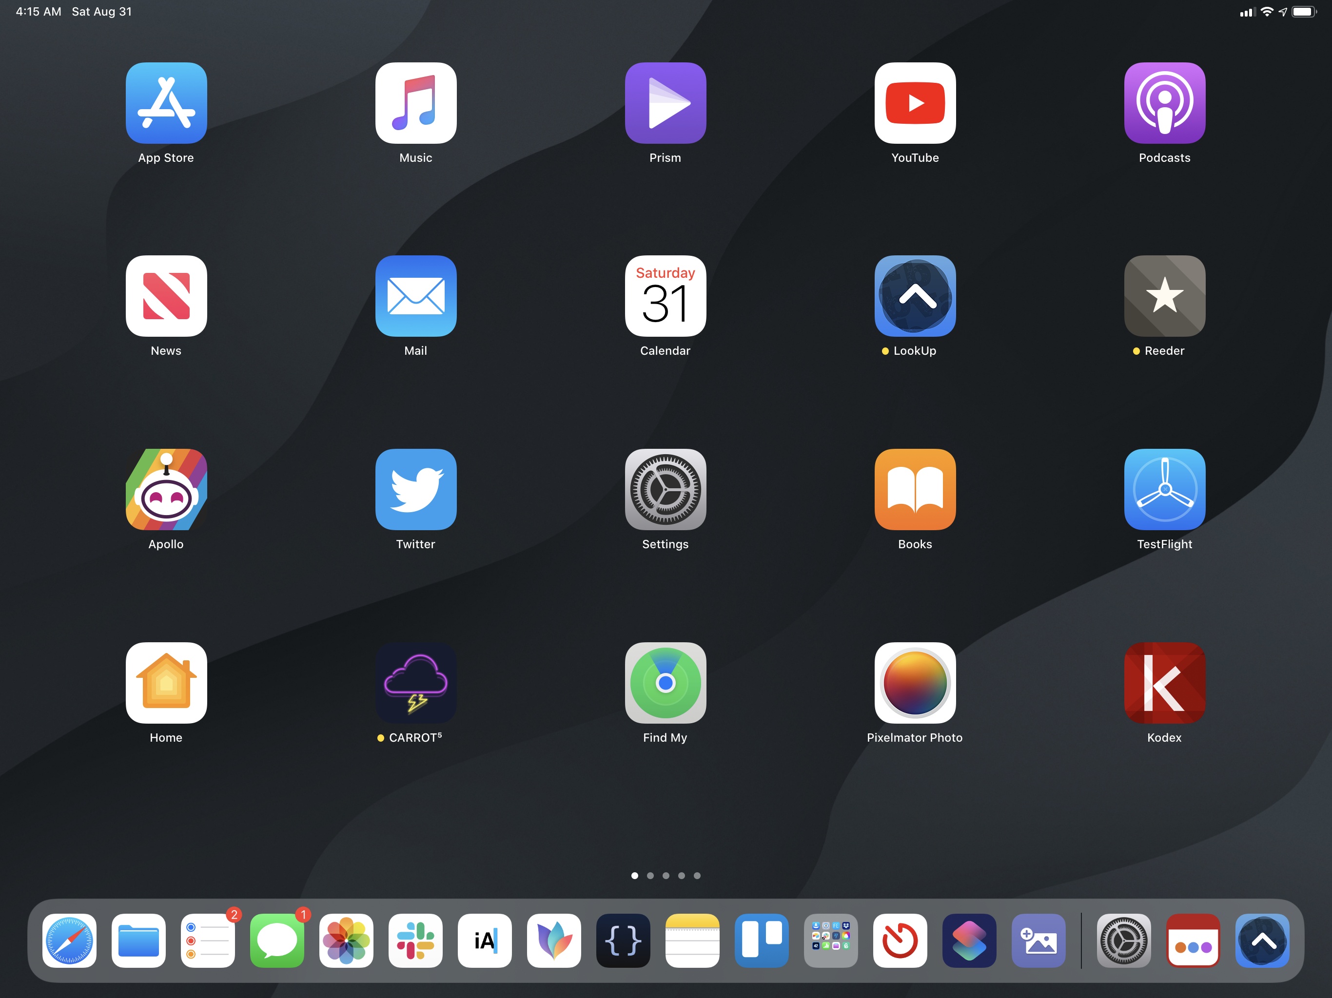Viewport: 1332px width, 998px height.
Task: Launch LookUp from the home screen grid
Action: [915, 296]
